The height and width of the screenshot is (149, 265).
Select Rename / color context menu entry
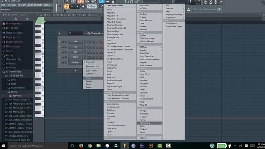click(93, 66)
